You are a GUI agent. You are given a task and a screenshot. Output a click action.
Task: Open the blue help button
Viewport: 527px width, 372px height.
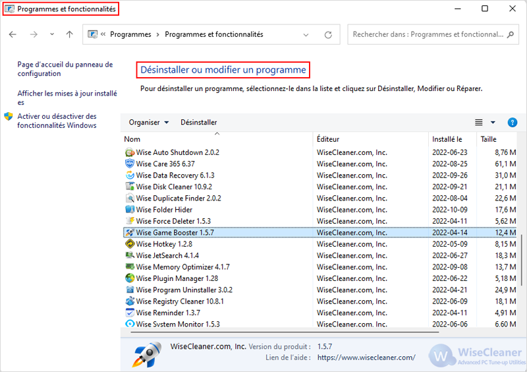[x=513, y=123]
